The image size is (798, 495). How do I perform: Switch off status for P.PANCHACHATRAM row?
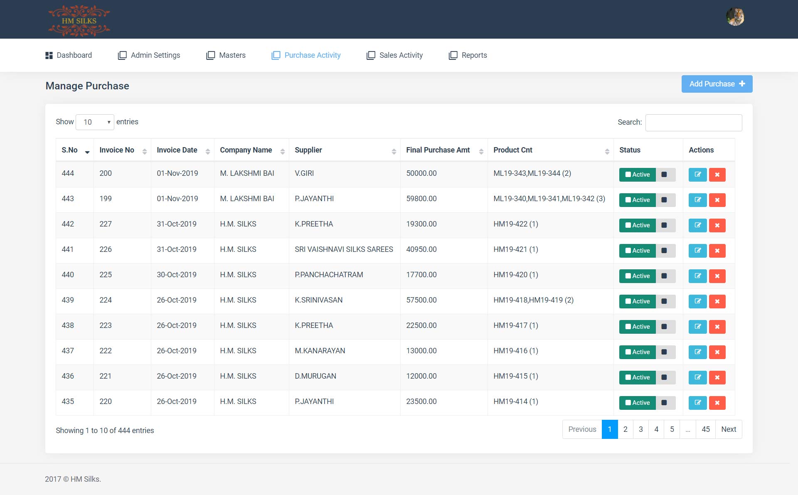[665, 276]
